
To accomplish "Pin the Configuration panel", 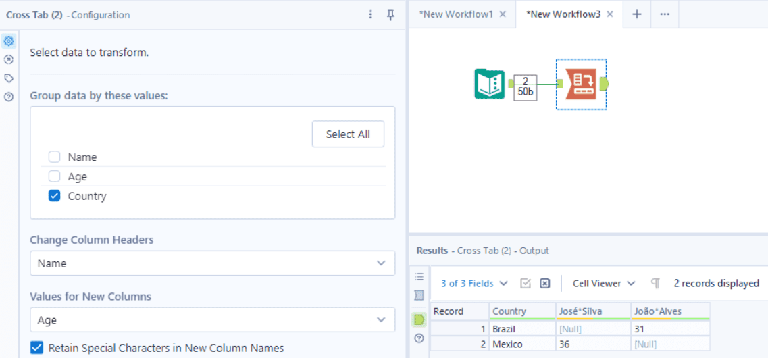I will pos(390,14).
